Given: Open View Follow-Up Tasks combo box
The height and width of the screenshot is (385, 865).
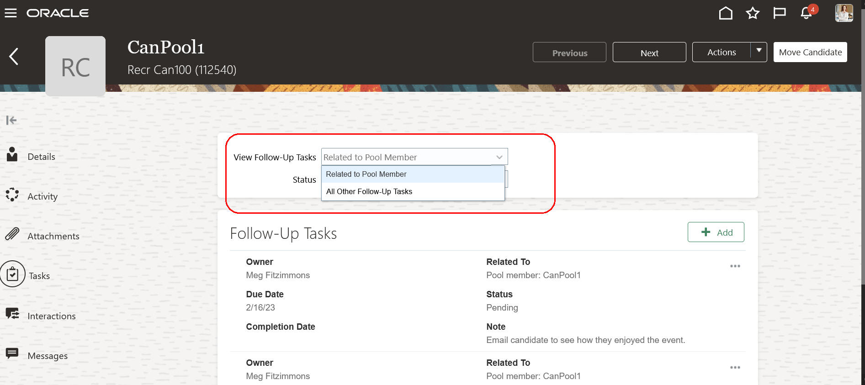Looking at the screenshot, I should click(x=414, y=157).
